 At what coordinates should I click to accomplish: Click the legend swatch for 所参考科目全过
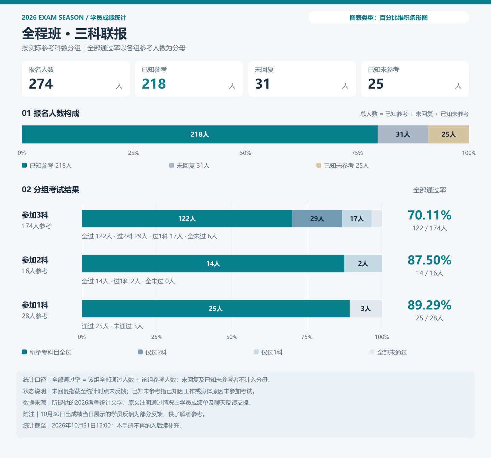[x=24, y=352]
